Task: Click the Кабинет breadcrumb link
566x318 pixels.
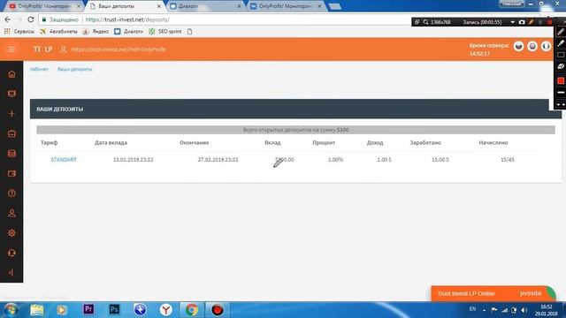Action: click(x=39, y=69)
